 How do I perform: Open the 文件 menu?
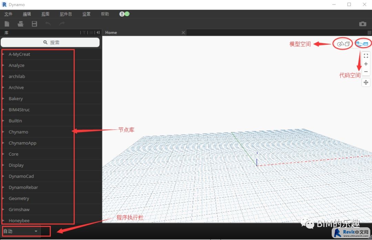[8, 14]
